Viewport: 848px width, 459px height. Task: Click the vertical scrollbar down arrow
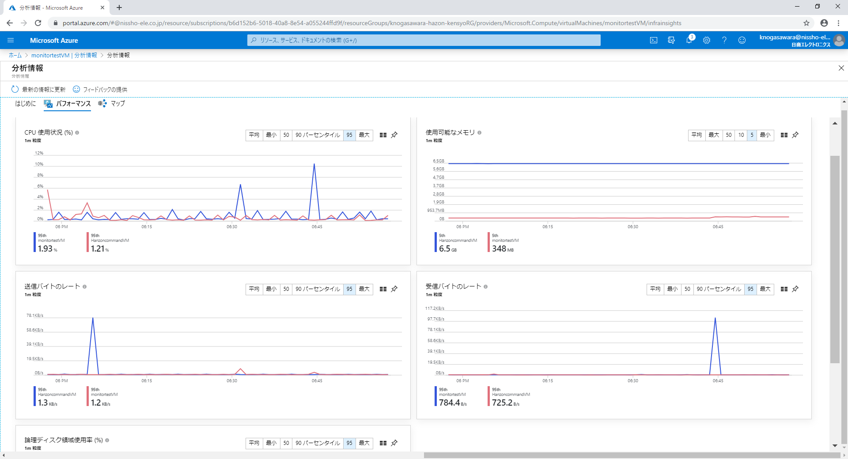[835, 445]
